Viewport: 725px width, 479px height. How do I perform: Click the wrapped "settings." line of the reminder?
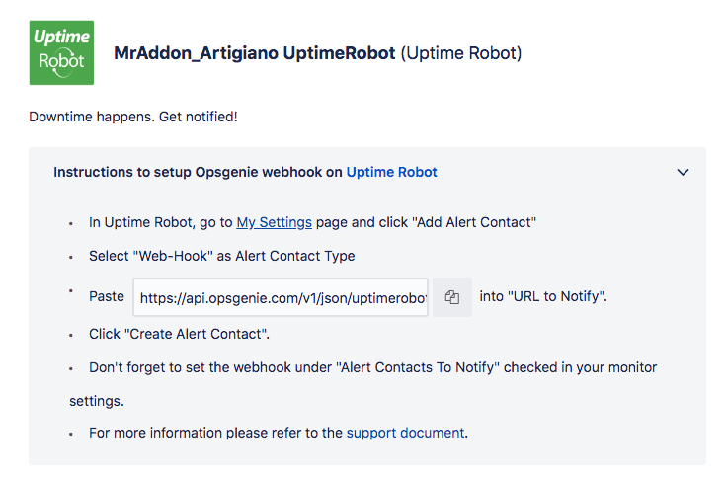coord(97,401)
